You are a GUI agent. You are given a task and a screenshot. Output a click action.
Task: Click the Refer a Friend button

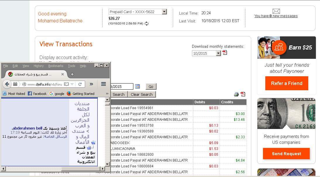pos(287,83)
